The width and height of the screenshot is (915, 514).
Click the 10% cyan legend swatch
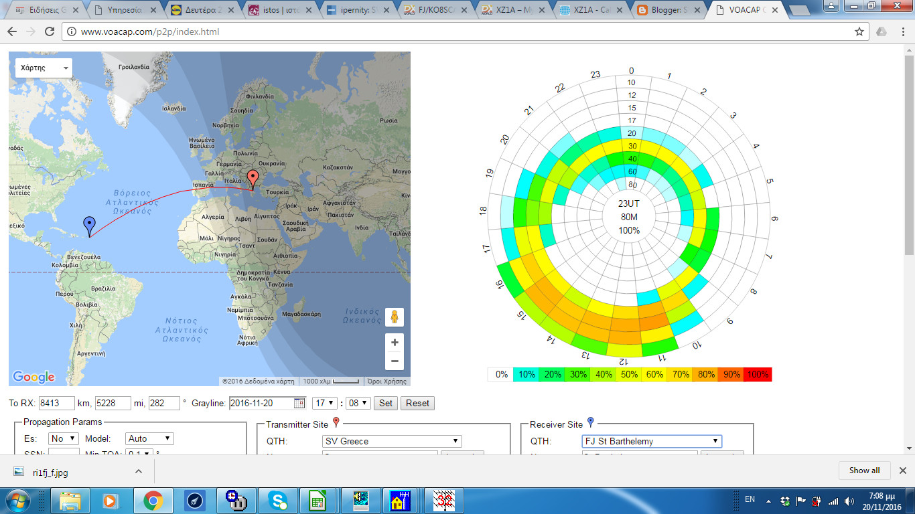point(527,375)
